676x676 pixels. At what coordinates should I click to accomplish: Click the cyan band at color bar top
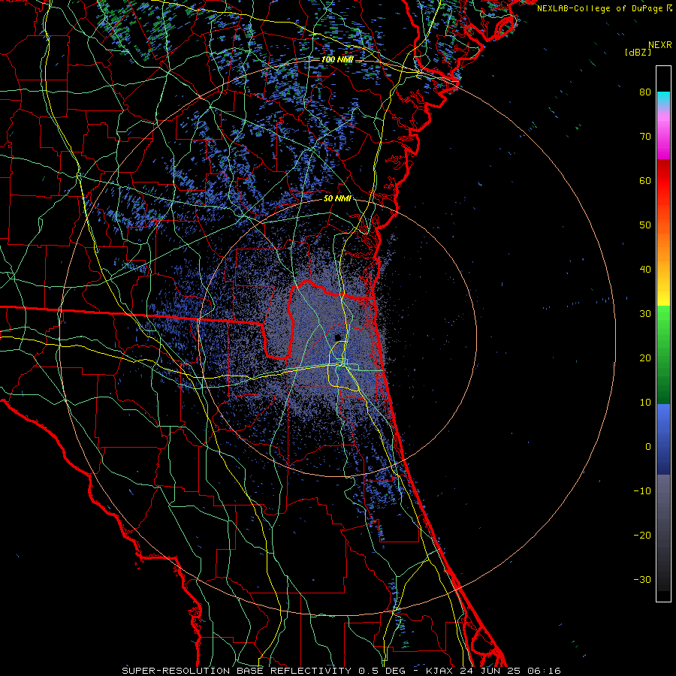click(x=663, y=99)
